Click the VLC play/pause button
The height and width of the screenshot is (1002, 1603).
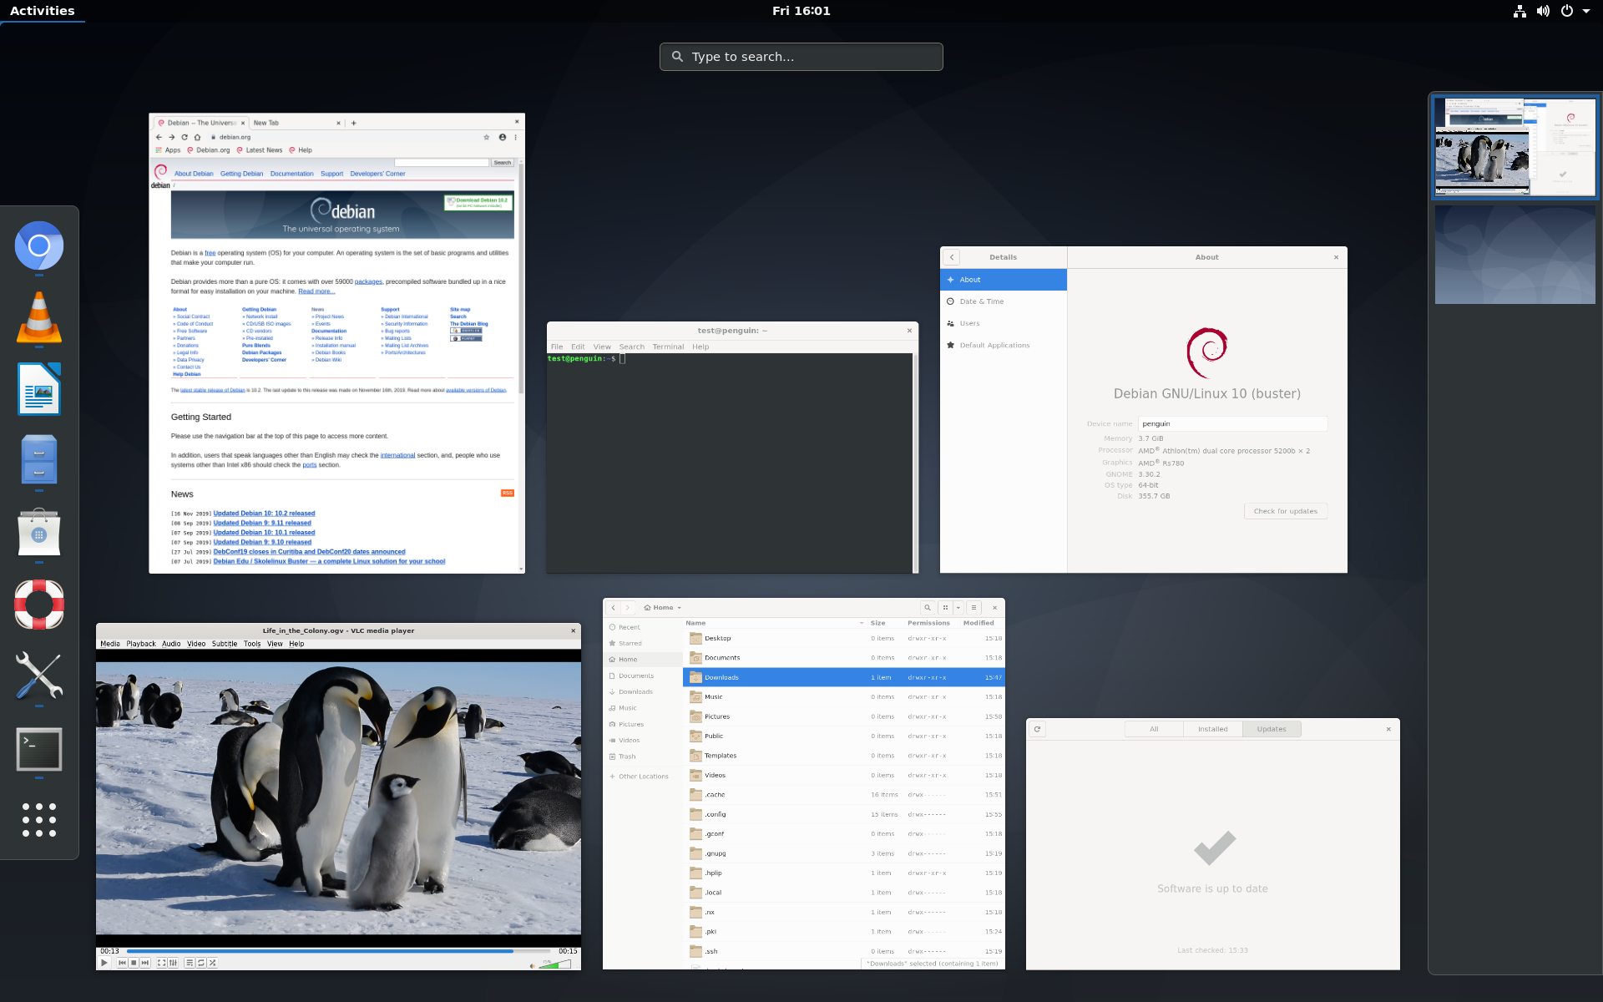pyautogui.click(x=105, y=962)
